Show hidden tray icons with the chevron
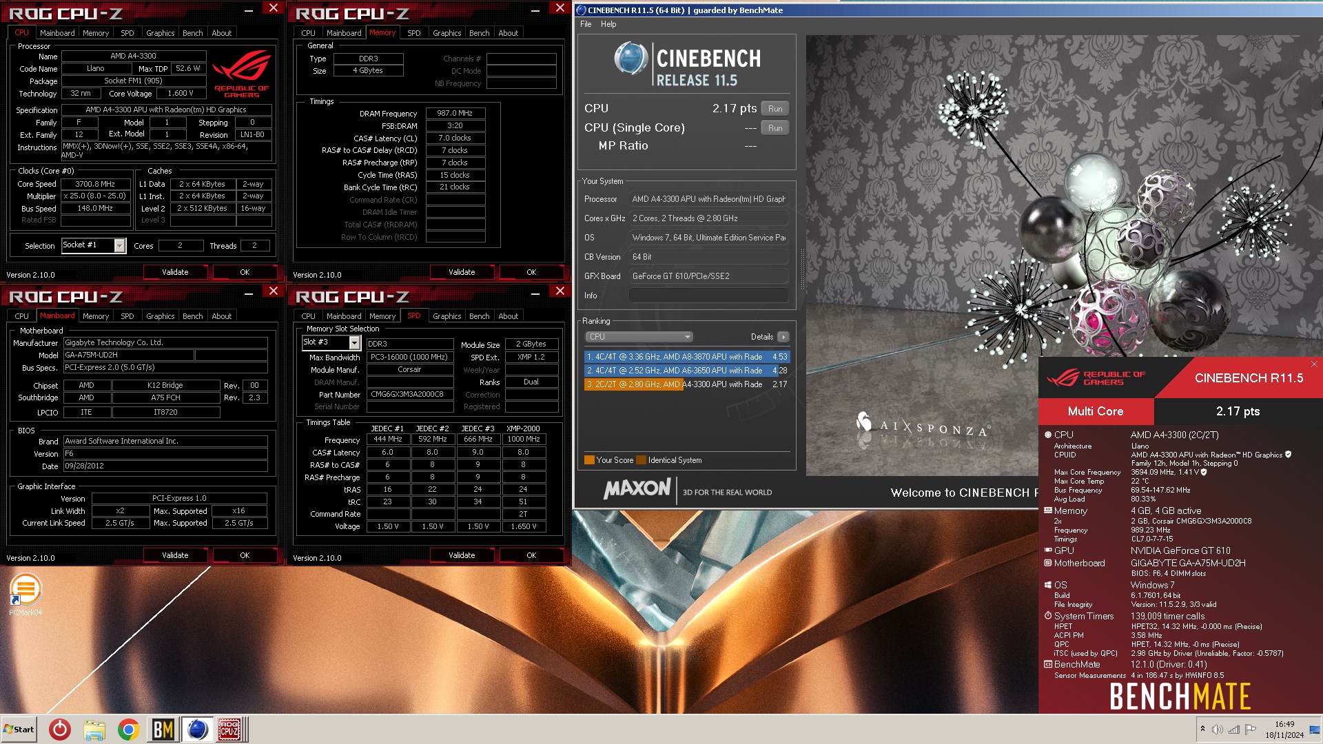1323x744 pixels. click(x=1202, y=729)
